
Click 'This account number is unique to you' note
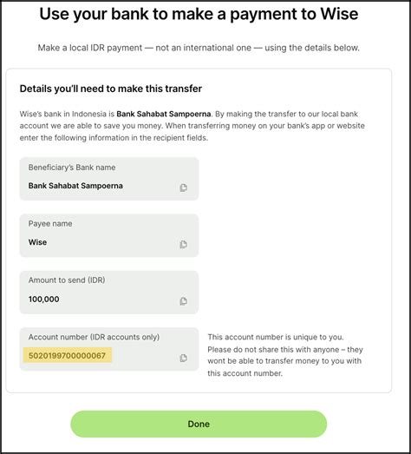pos(276,337)
